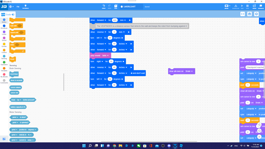Select the Sensing block category
The image size is (265, 149).
click(4, 57)
